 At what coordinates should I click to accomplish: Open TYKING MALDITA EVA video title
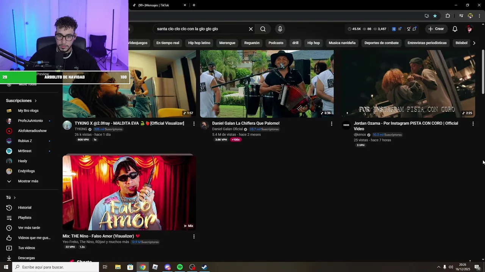tap(129, 124)
